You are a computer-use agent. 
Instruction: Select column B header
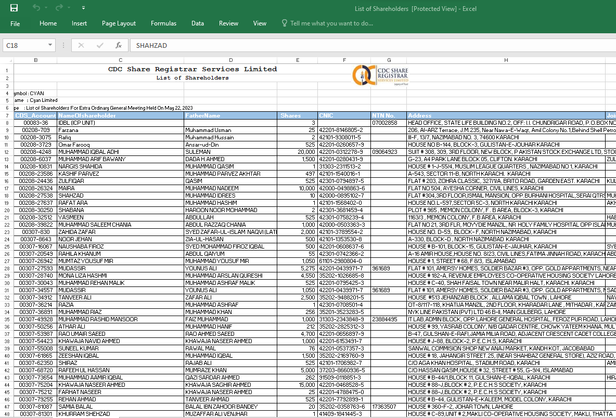(36, 60)
